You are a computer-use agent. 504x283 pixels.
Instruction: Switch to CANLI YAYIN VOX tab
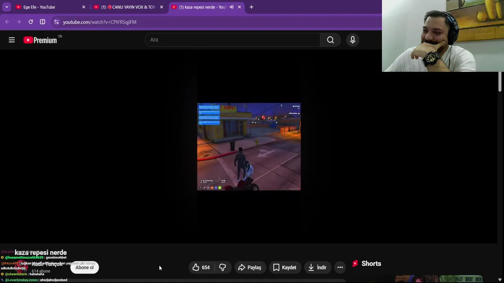click(x=128, y=7)
